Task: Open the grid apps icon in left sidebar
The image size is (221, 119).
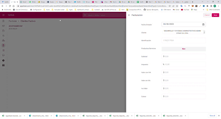Action: [x=3, y=65]
